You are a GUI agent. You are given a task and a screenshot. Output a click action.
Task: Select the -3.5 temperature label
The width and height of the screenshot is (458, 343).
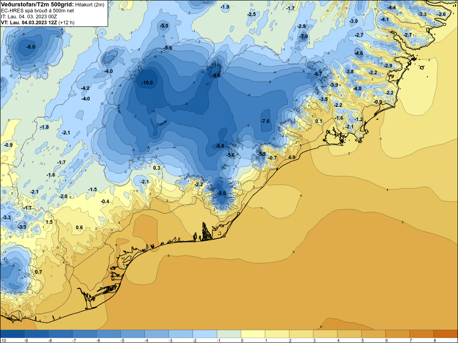(323, 99)
